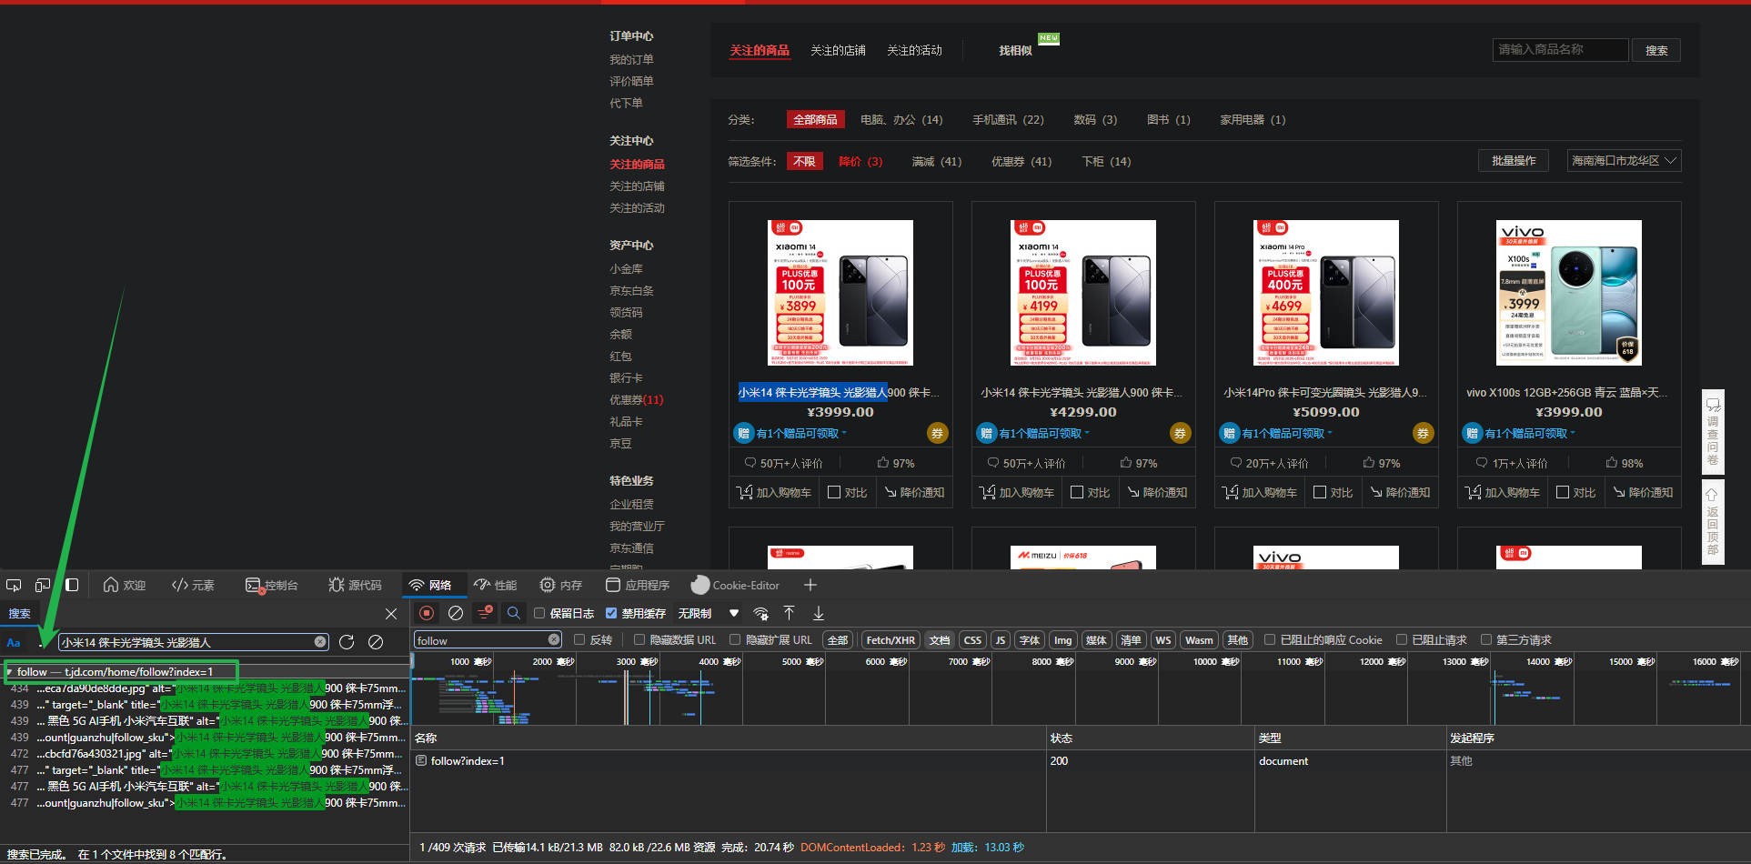This screenshot has height=864, width=1751.
Task: Tick compare checkbox on ¥5099.00 Xiaomi 14Pro
Action: pos(1320,492)
